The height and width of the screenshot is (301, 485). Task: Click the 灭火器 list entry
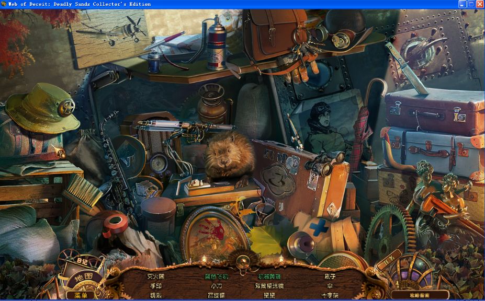155,276
